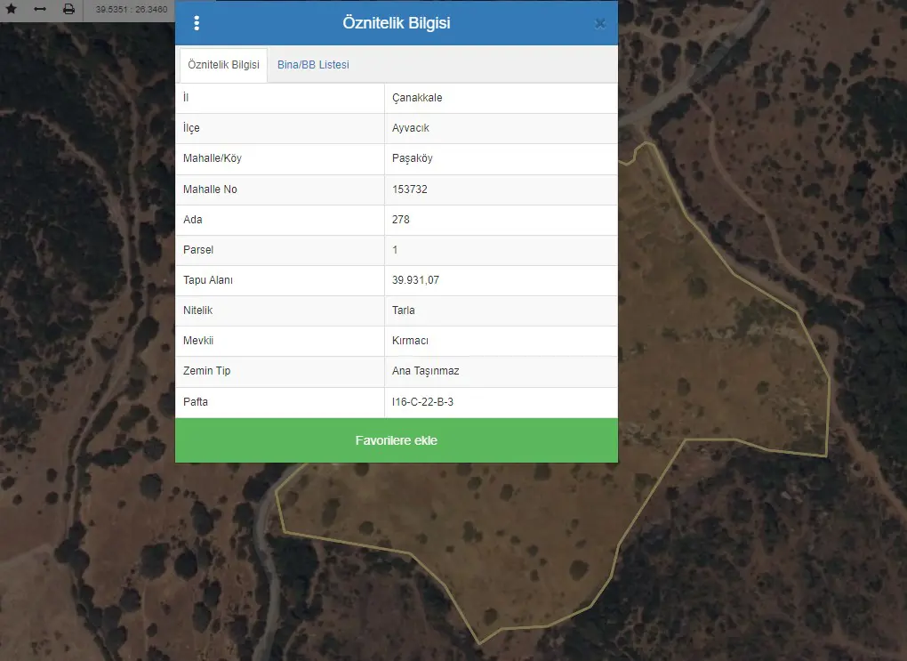
Task: Click the Öznitelik Bilgisi dialog title
Action: click(397, 23)
